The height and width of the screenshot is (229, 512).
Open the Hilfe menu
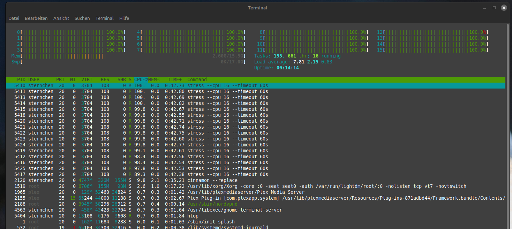coord(124,18)
